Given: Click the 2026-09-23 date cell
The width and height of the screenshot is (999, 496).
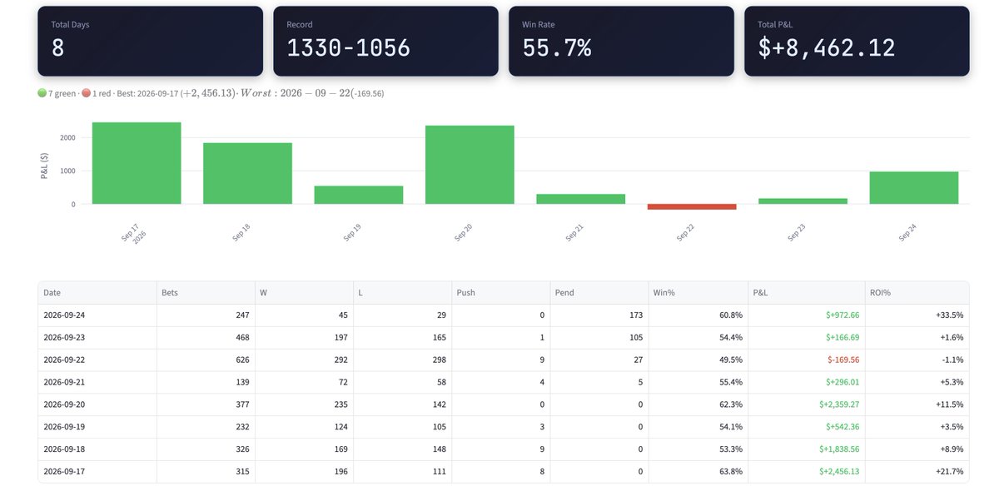Looking at the screenshot, I should coord(97,338).
